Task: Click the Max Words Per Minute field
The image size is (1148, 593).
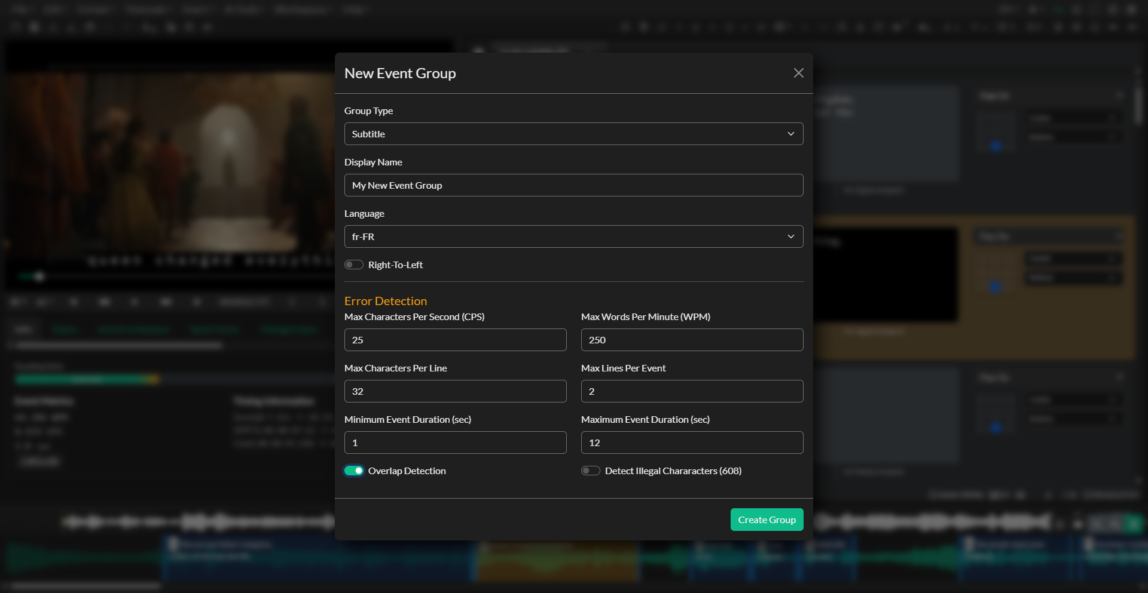Action: point(691,340)
